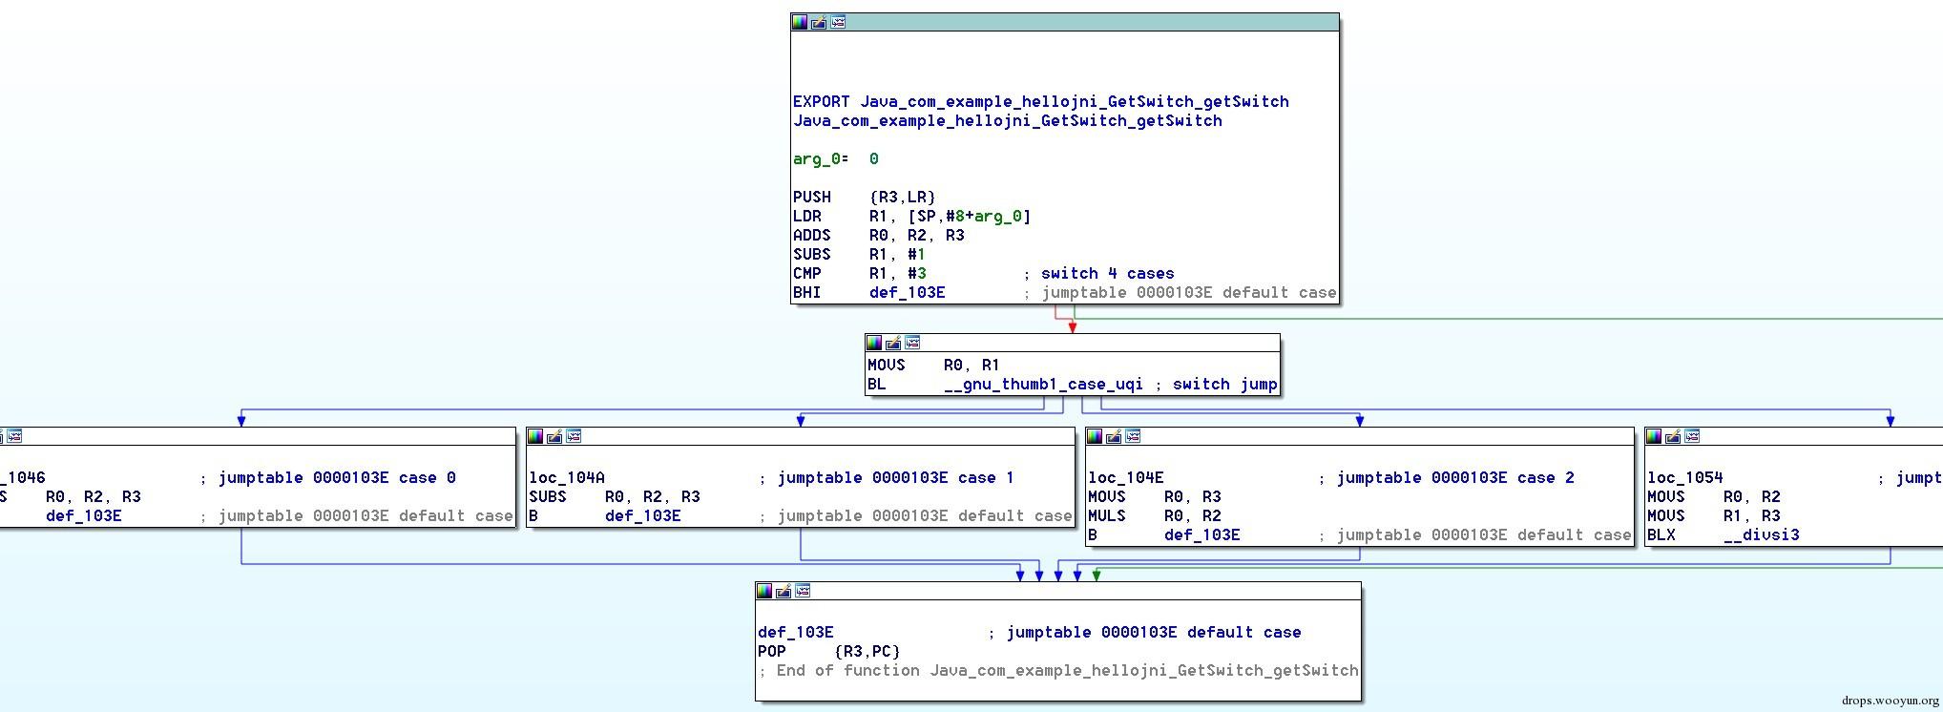Click group-nodes icon on loc_1054 node
Viewport: 1943px width, 712px height.
pyautogui.click(x=1692, y=436)
